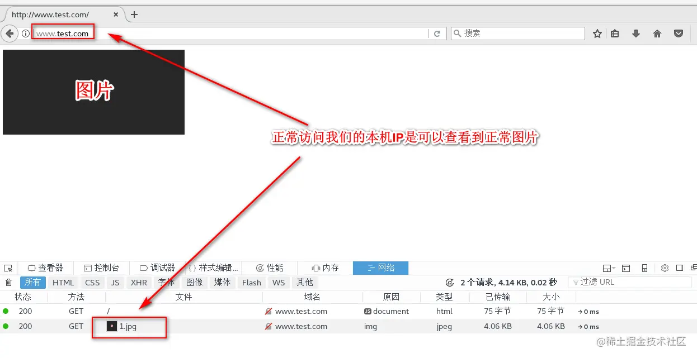Viewport: 697px width, 358px height.
Task: Sort by 类型 type column header
Action: click(444, 297)
